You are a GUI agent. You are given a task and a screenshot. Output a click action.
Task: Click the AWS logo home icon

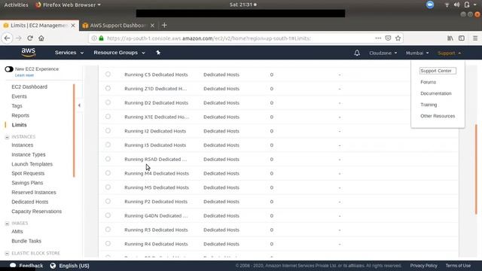point(29,53)
